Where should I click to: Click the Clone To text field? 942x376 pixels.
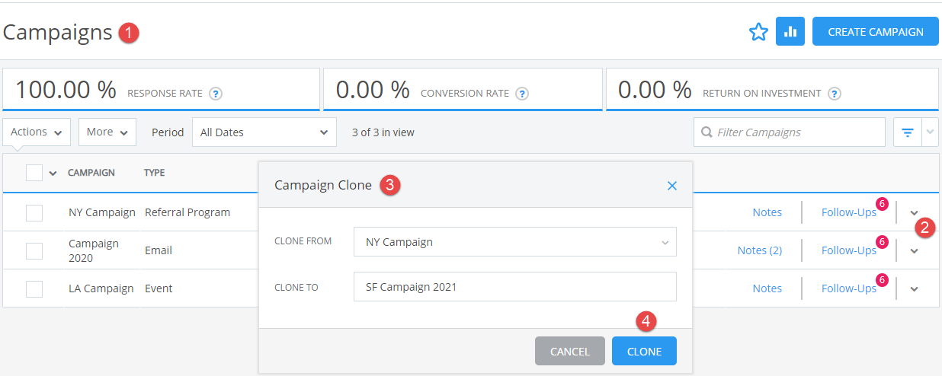coord(515,287)
